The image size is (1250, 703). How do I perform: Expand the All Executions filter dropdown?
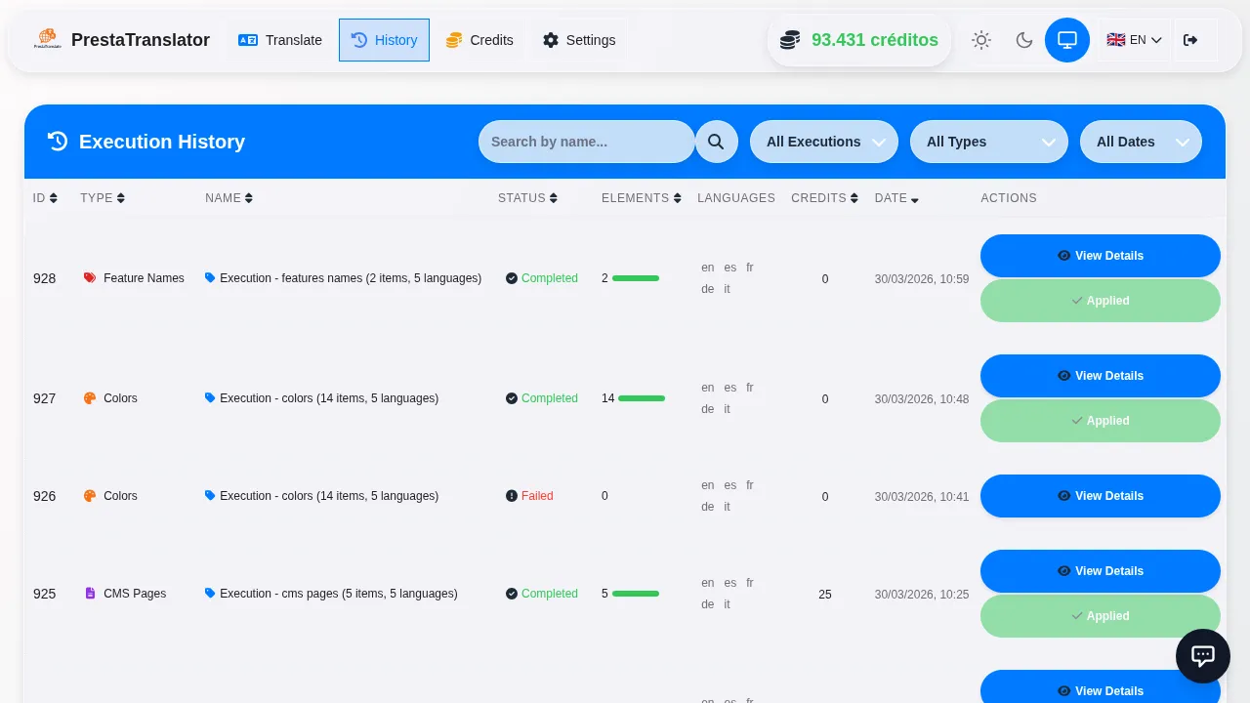(x=823, y=142)
